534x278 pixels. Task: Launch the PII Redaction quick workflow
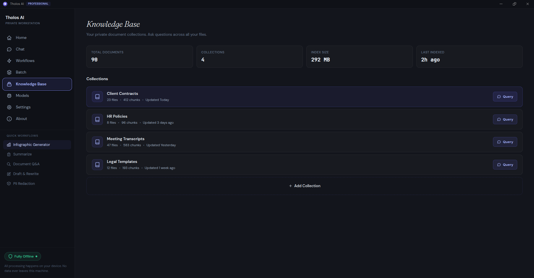click(x=37, y=184)
